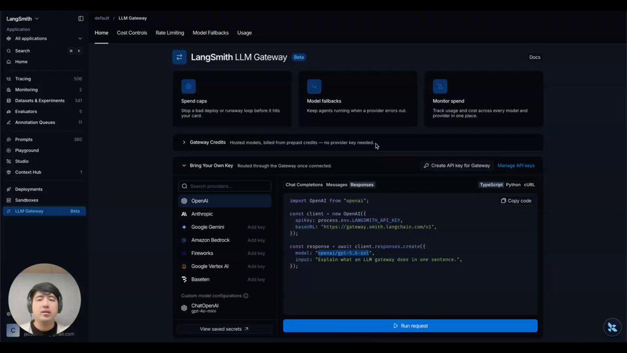Click the Beta badge beside LLM Gateway title
This screenshot has height=353, width=627.
pyautogui.click(x=299, y=58)
